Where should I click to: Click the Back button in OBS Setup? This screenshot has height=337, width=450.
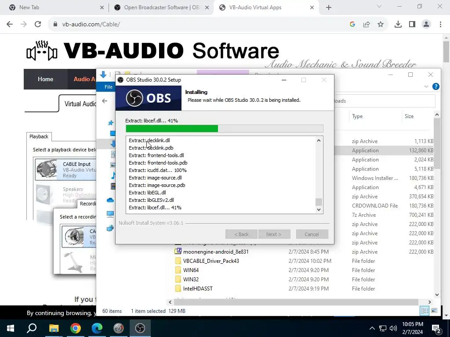pos(241,234)
